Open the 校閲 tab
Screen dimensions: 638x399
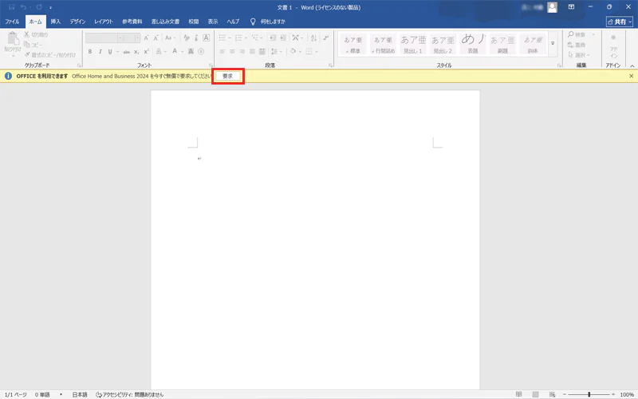point(194,22)
